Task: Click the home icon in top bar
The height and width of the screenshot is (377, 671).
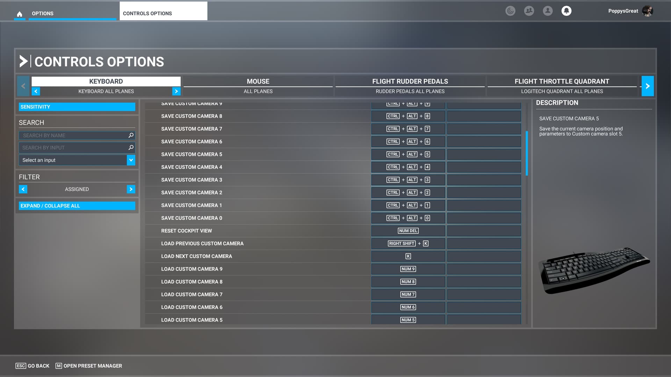Action: (20, 14)
